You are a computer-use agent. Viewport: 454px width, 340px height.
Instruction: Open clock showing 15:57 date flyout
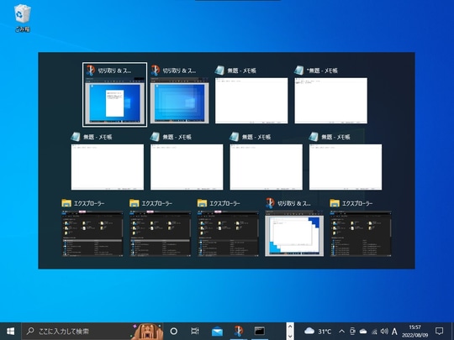tap(415, 331)
